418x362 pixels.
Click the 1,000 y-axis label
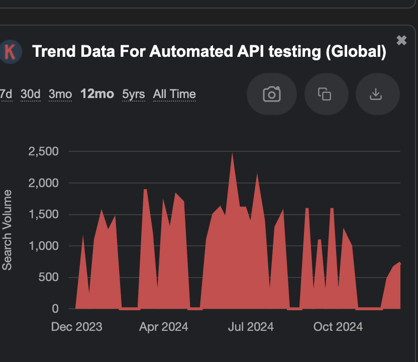[x=43, y=246]
